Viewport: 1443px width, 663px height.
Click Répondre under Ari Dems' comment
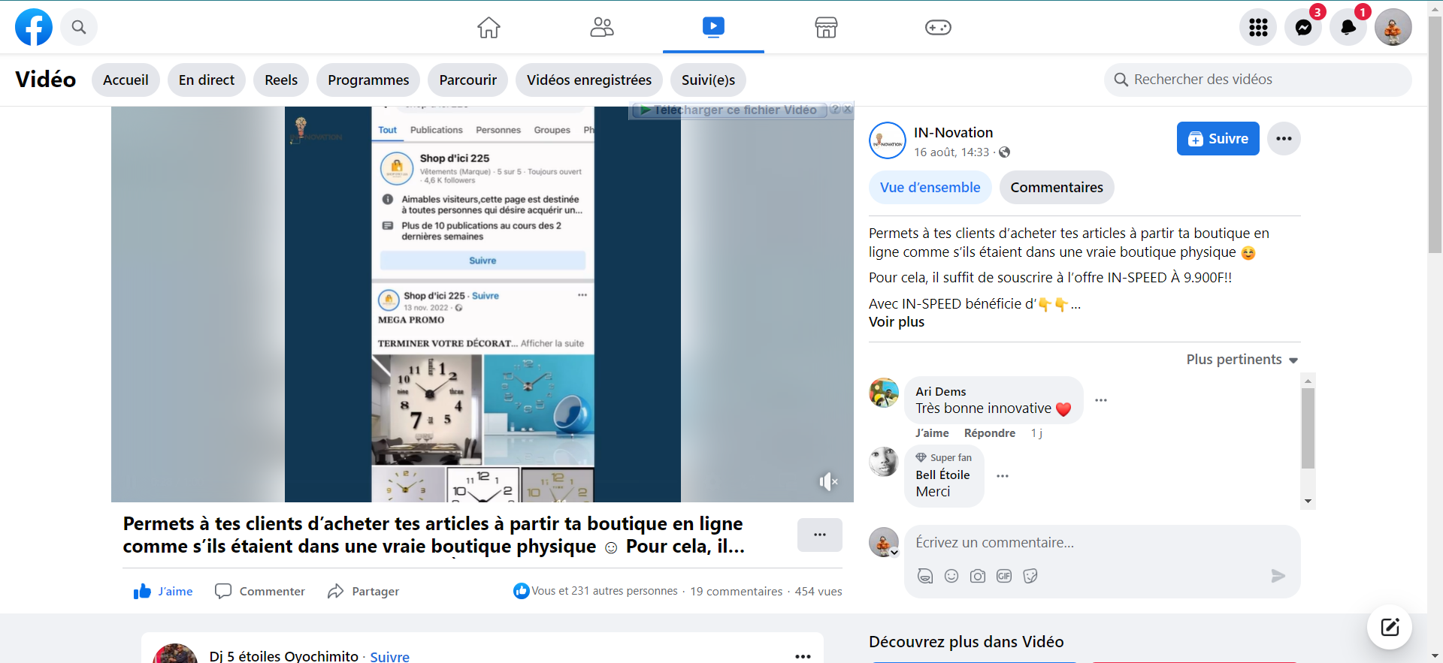[x=989, y=433]
